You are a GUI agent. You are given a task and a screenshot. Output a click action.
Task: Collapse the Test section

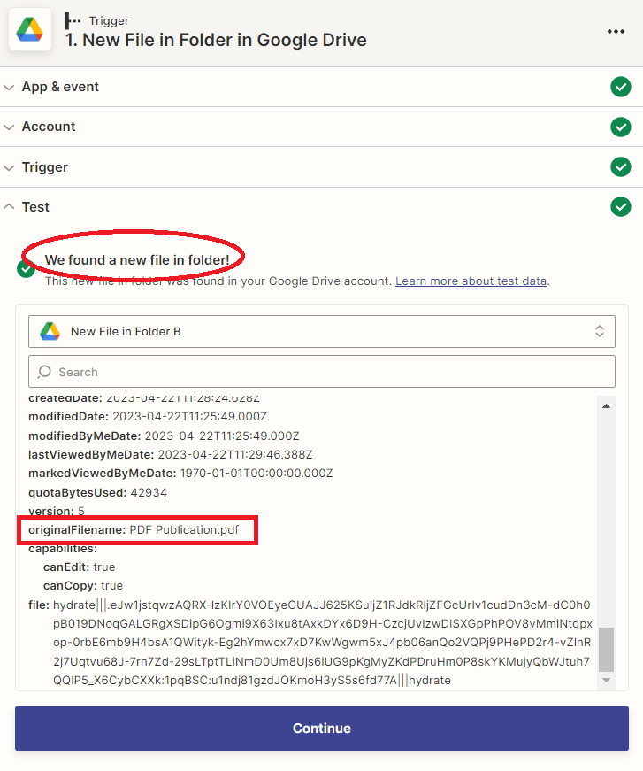click(x=35, y=206)
